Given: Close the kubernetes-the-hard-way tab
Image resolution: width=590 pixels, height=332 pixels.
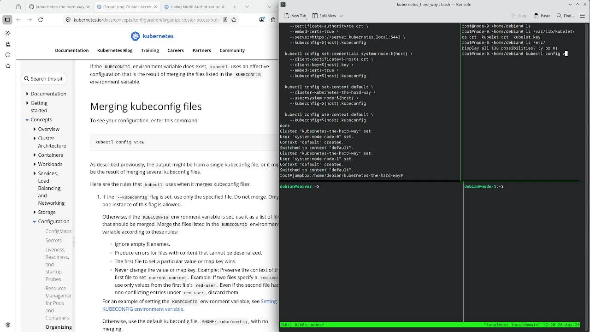Looking at the screenshot, I should pyautogui.click(x=88, y=7).
